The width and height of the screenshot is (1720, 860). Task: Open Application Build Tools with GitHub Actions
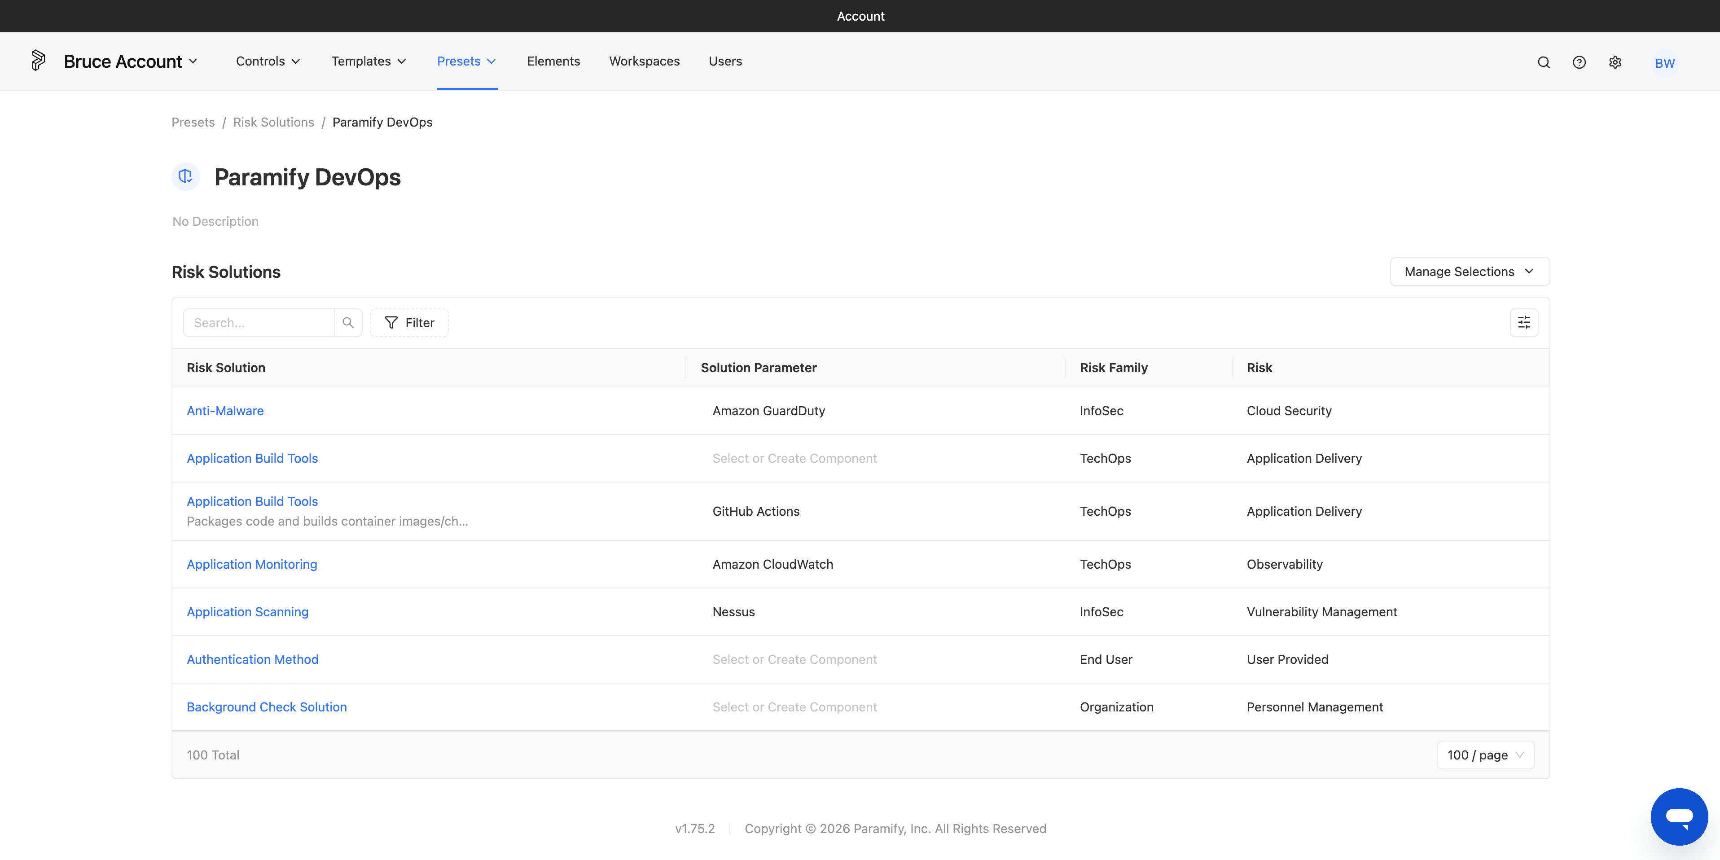[x=252, y=501]
